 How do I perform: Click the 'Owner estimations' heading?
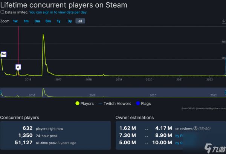pyautogui.click(x=134, y=118)
